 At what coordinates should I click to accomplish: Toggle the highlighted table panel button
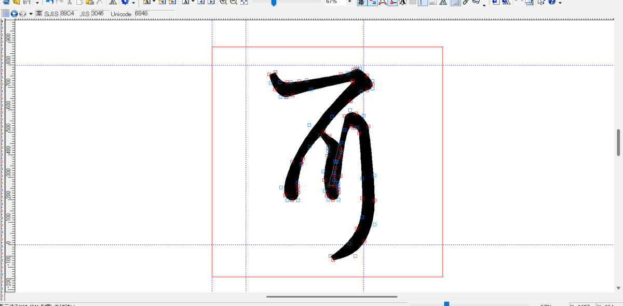(455, 2)
